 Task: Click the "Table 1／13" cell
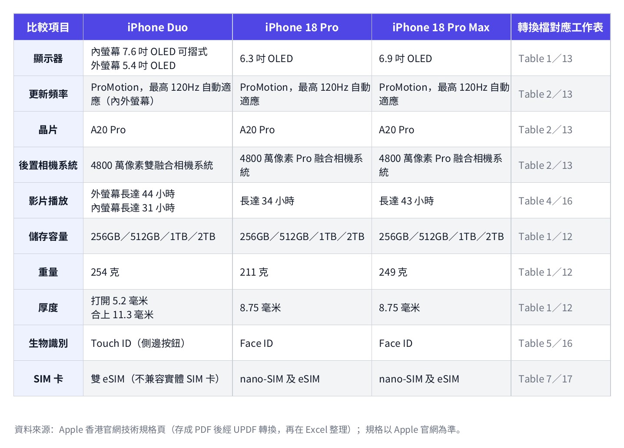tap(561, 59)
